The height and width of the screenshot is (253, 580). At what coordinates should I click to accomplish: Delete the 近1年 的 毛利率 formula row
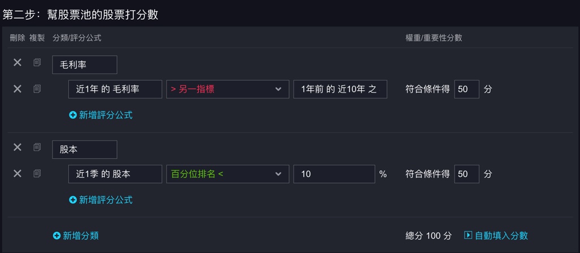click(x=18, y=89)
